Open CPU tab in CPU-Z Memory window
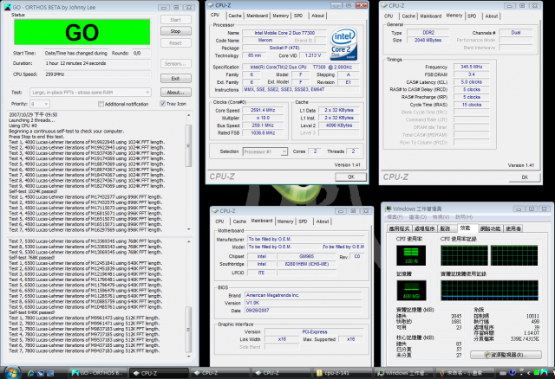The image size is (555, 379). pos(389,16)
